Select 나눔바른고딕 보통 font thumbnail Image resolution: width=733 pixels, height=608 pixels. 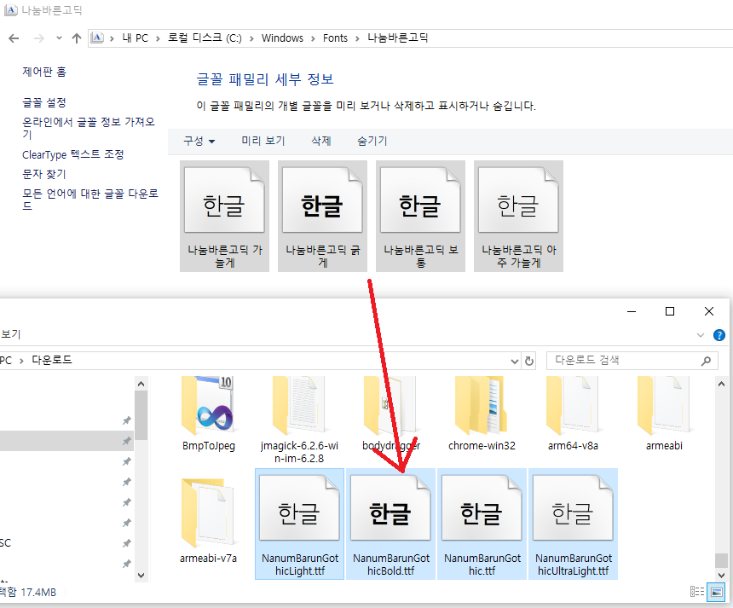point(421,216)
